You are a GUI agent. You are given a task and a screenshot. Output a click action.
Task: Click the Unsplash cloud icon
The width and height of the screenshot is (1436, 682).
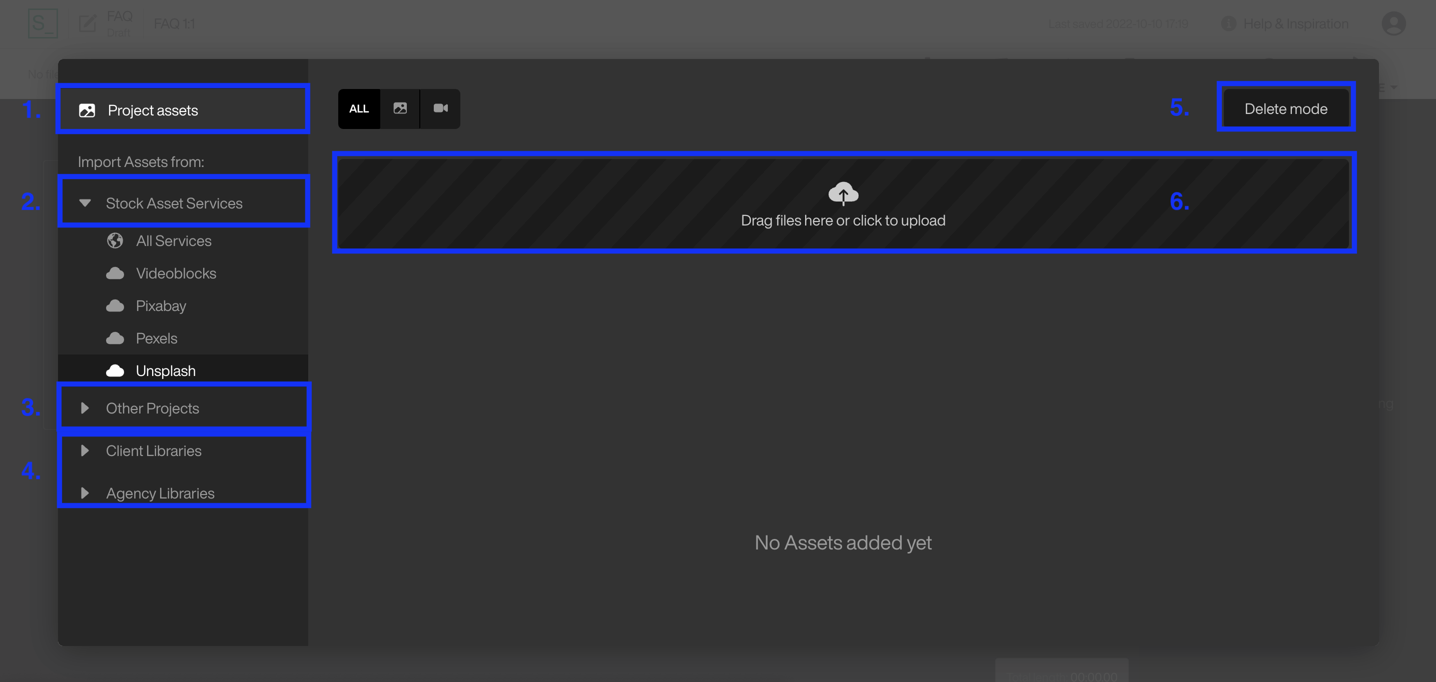click(115, 370)
